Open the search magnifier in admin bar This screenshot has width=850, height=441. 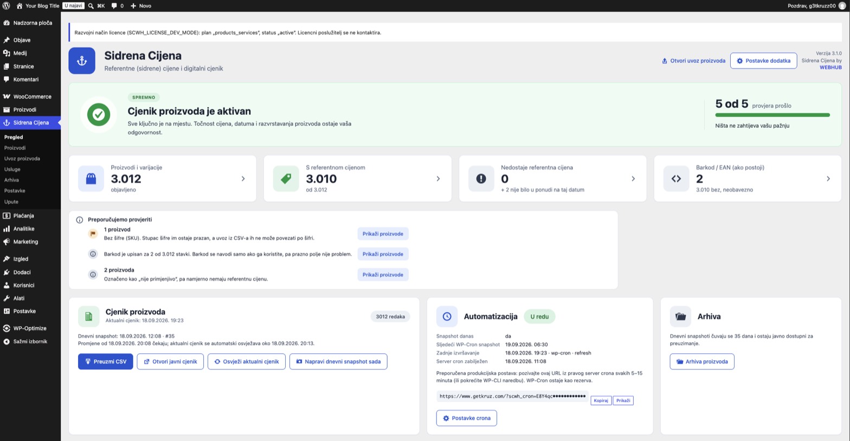pyautogui.click(x=91, y=6)
